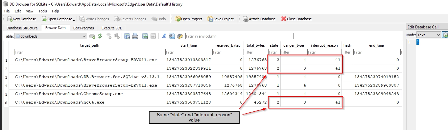448x130 pixels.
Task: Click the Undo toolbar button
Action: pos(158,19)
